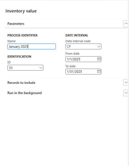Click the CP value in Date interval code
The width and height of the screenshot is (129, 166).
(x=69, y=47)
